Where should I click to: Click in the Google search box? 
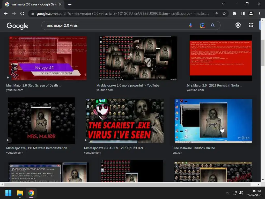click(x=115, y=25)
